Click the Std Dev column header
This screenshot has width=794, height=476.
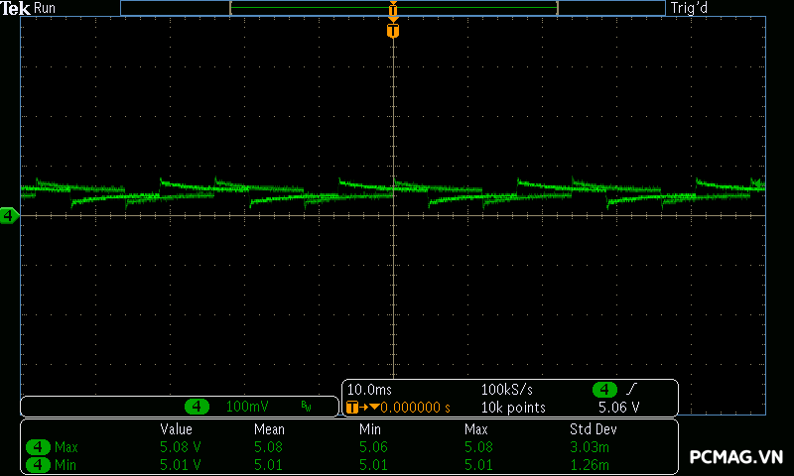[592, 429]
